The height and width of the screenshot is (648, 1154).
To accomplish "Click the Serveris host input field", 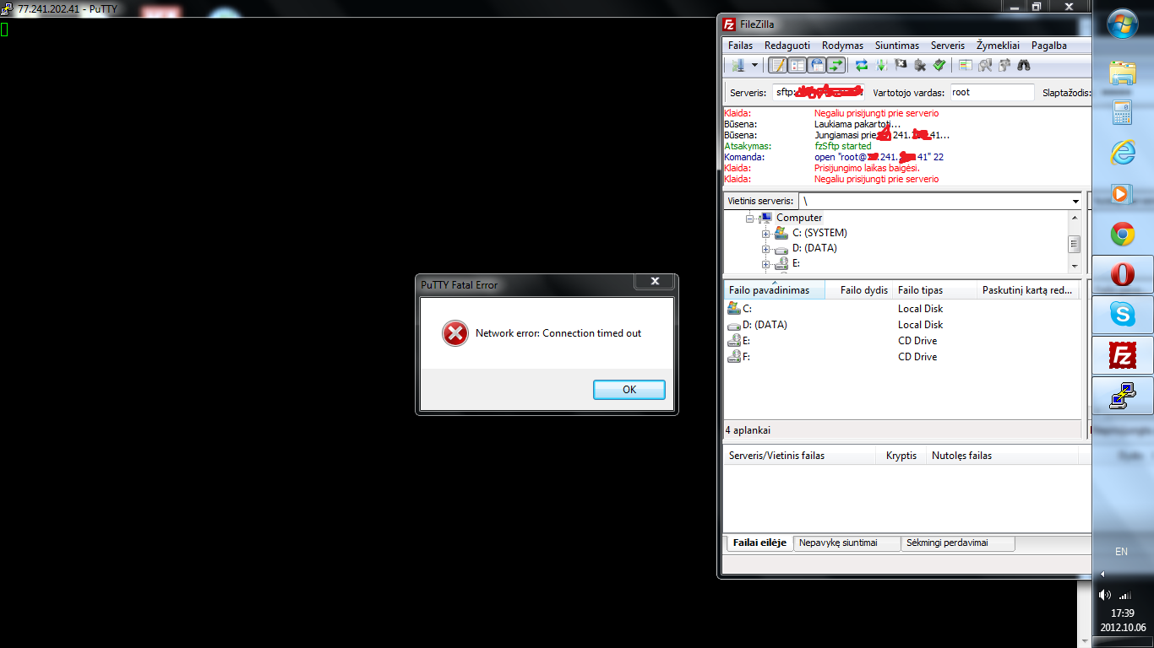I will [819, 92].
